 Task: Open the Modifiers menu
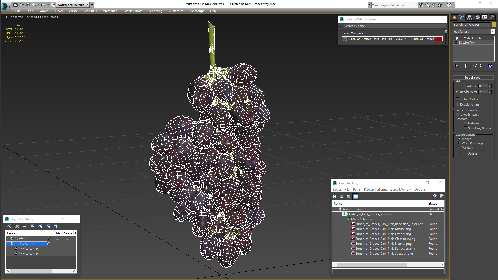[x=90, y=11]
